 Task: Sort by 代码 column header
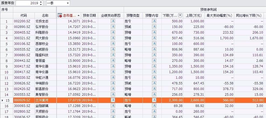(x=24, y=16)
